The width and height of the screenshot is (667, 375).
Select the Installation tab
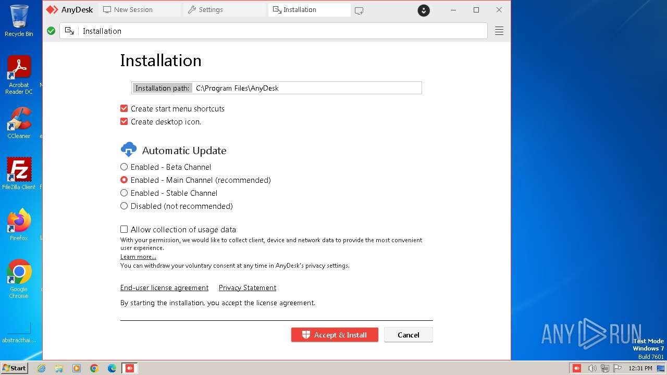coord(309,10)
